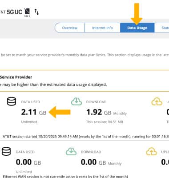Click the Ethernet WAN 0.00 GB monthly download value
The width and height of the screenshot is (169, 178).
coord(101,162)
